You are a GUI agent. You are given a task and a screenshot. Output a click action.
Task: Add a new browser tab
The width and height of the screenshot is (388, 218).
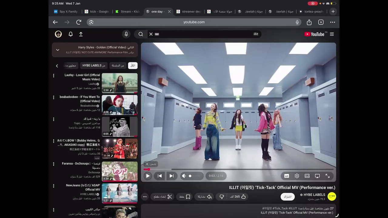[x=333, y=12]
